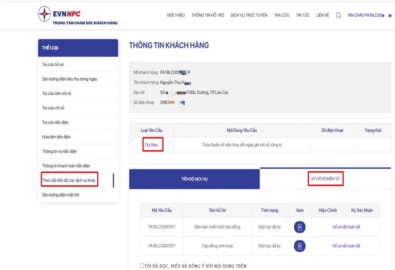Open the Liên hệ menu item

(322, 15)
